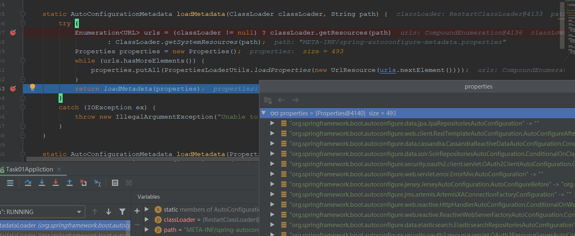Expand the CassandraReactiveDataAutoConfiguration entry

pyautogui.click(x=272, y=143)
